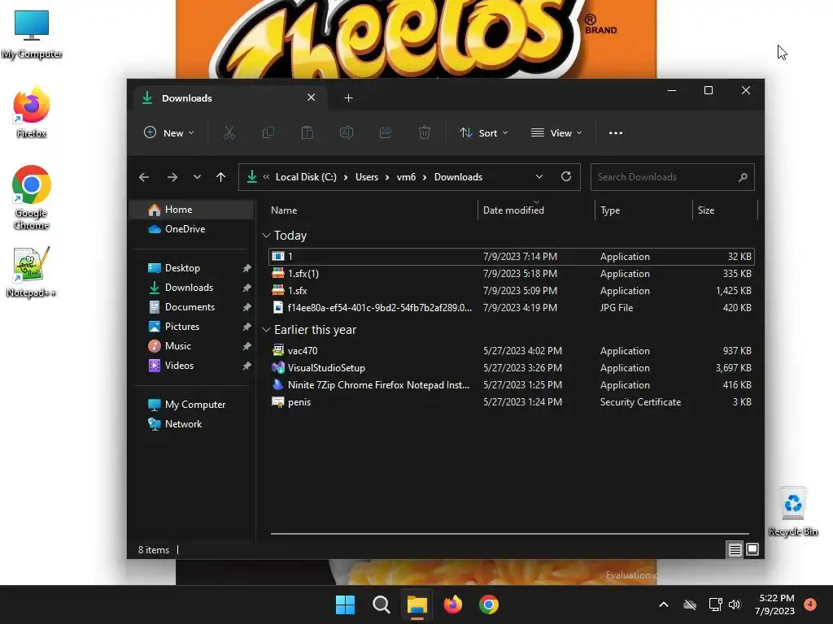833x624 pixels.
Task: Select My Computer desktop icon
Action: pos(32,34)
